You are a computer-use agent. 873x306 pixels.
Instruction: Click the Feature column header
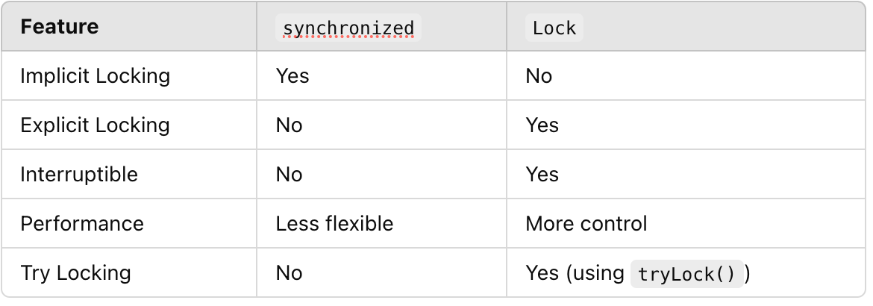pos(60,27)
